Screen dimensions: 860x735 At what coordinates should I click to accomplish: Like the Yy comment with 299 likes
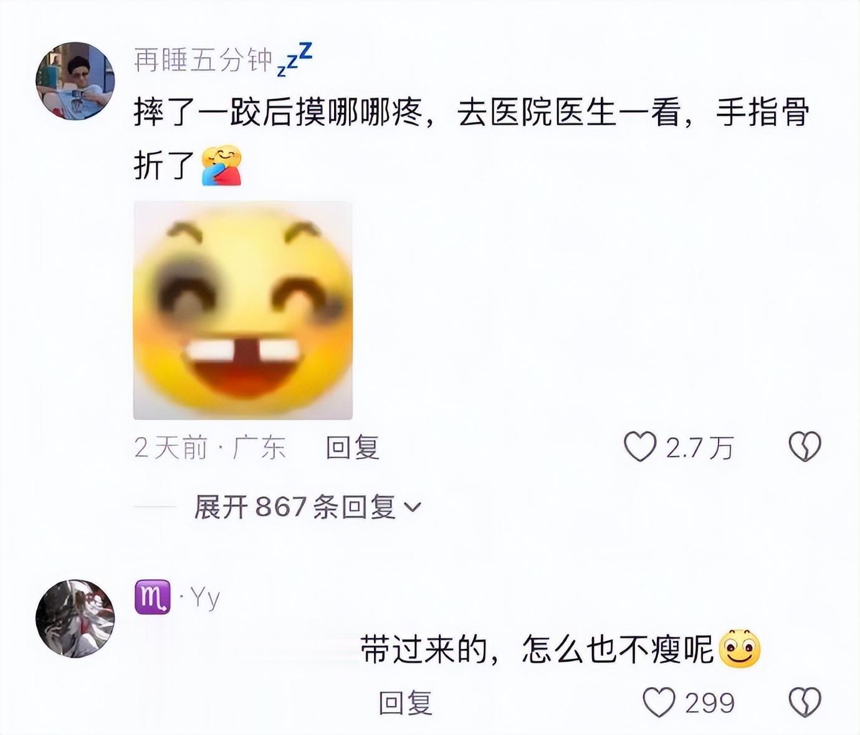(659, 703)
